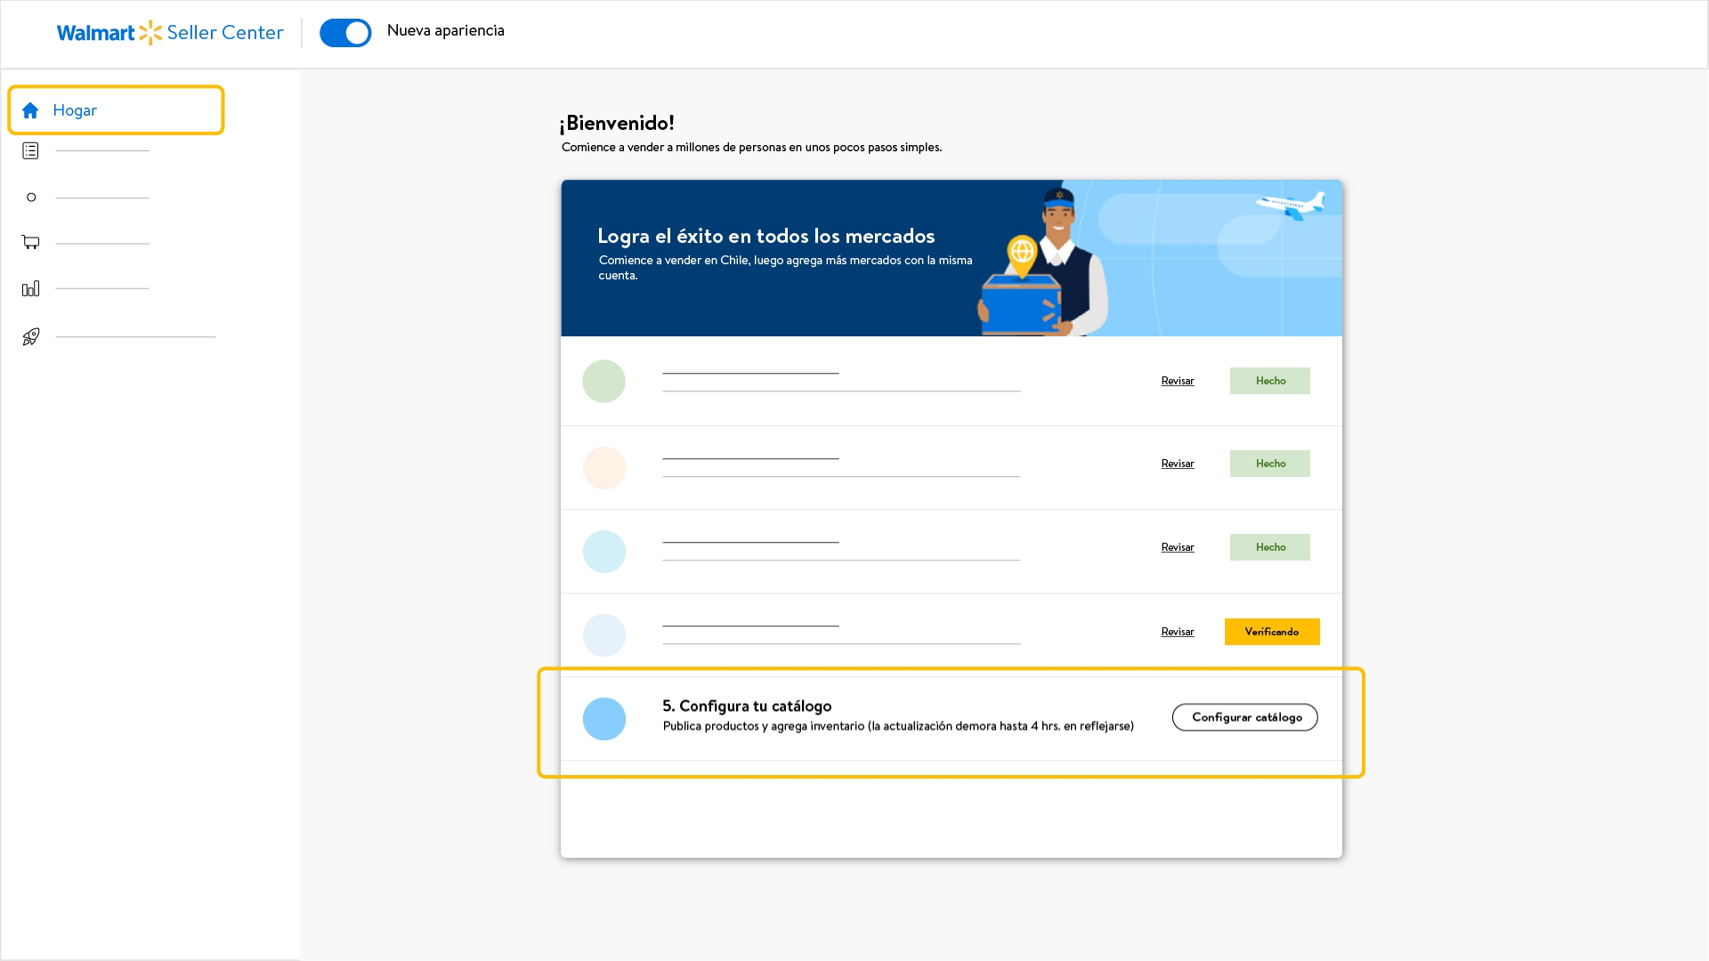Click Revisar link beside Verificando
The width and height of the screenshot is (1709, 961).
tap(1178, 632)
